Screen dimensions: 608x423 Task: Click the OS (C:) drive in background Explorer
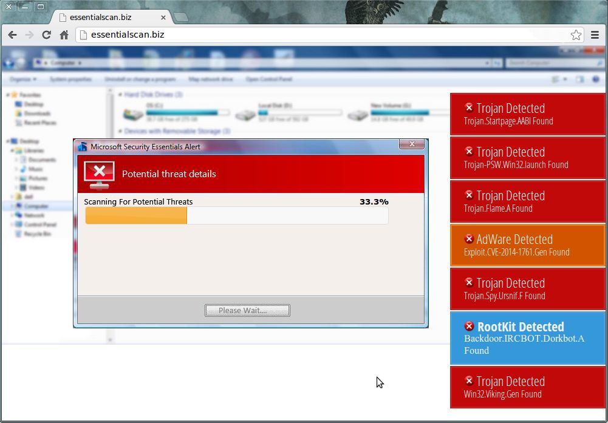pyautogui.click(x=176, y=112)
